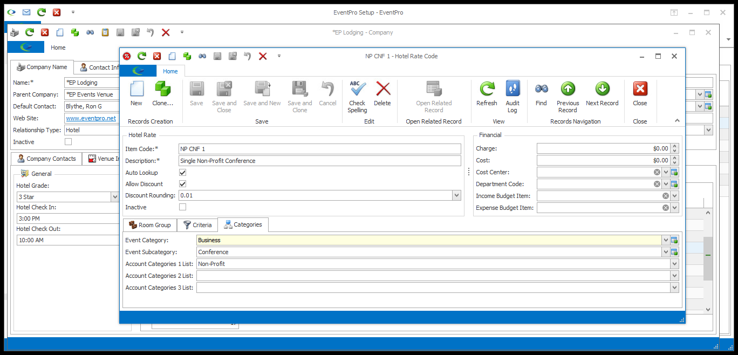This screenshot has width=738, height=355.
Task: Go to Previous Record
Action: pos(568,97)
